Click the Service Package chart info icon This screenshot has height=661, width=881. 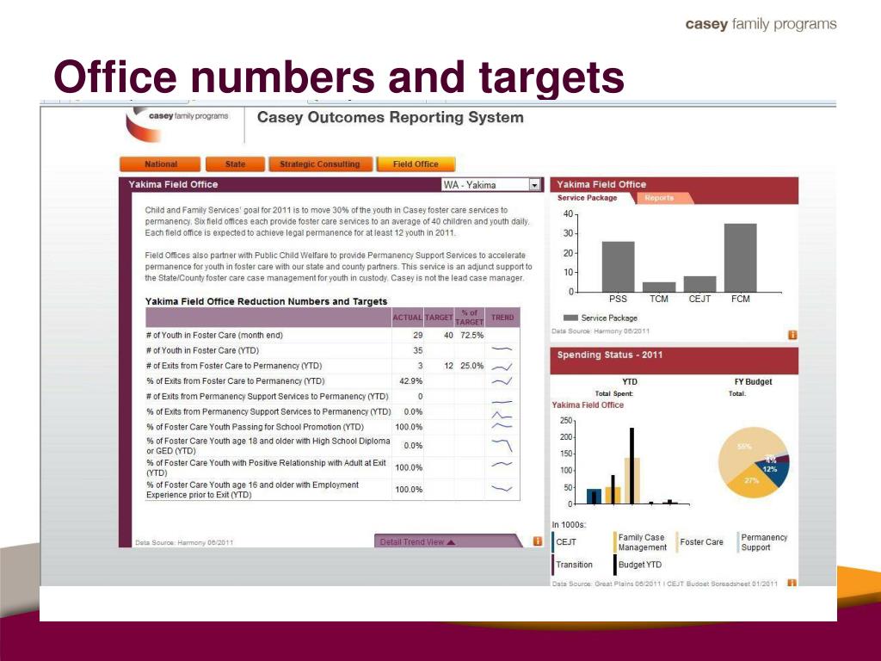pyautogui.click(x=792, y=335)
